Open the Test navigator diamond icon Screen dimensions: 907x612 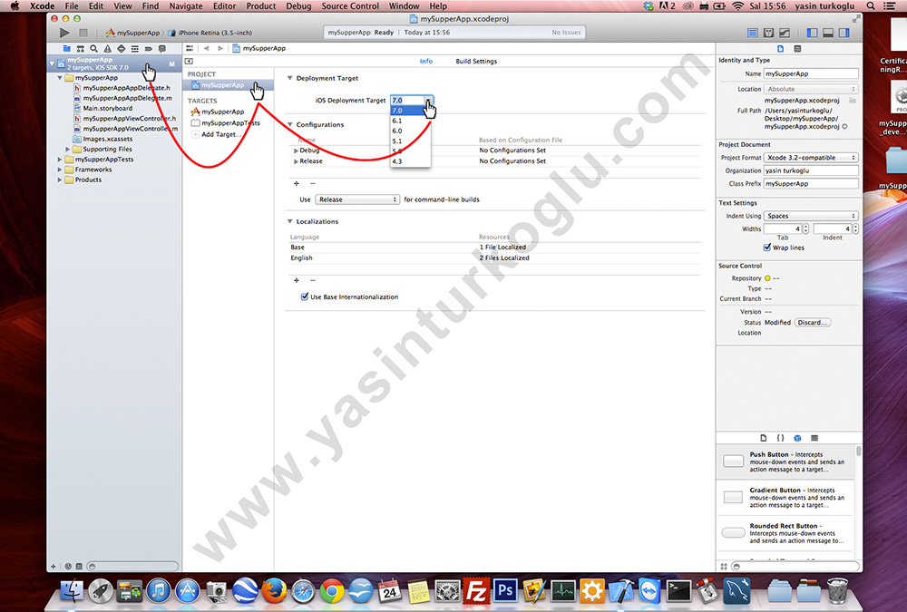pos(121,49)
